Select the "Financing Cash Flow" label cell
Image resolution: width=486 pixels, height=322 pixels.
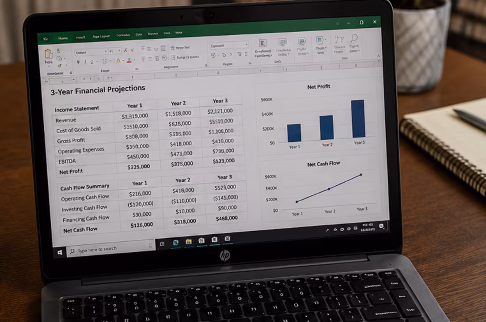(x=86, y=219)
